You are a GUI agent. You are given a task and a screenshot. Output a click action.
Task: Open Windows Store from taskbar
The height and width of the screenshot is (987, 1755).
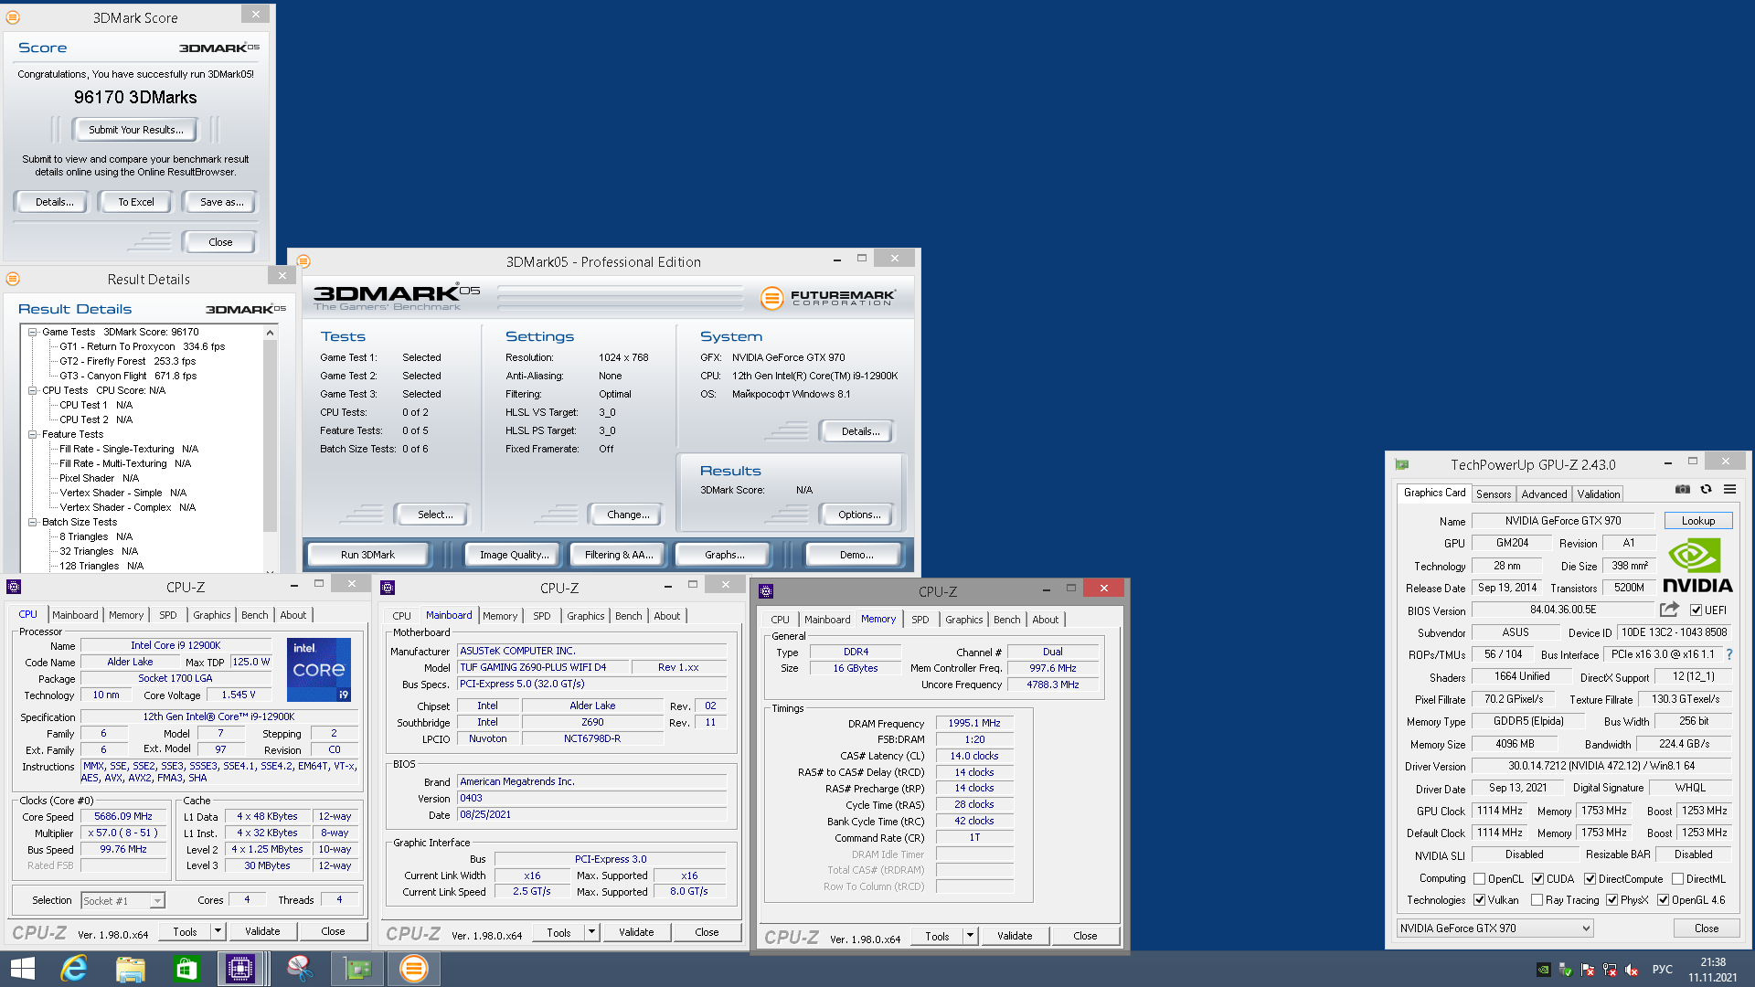point(186,969)
